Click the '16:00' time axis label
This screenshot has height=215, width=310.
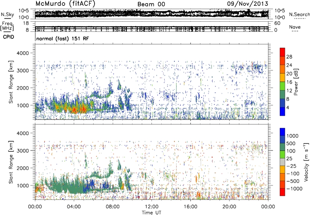coord(190,207)
